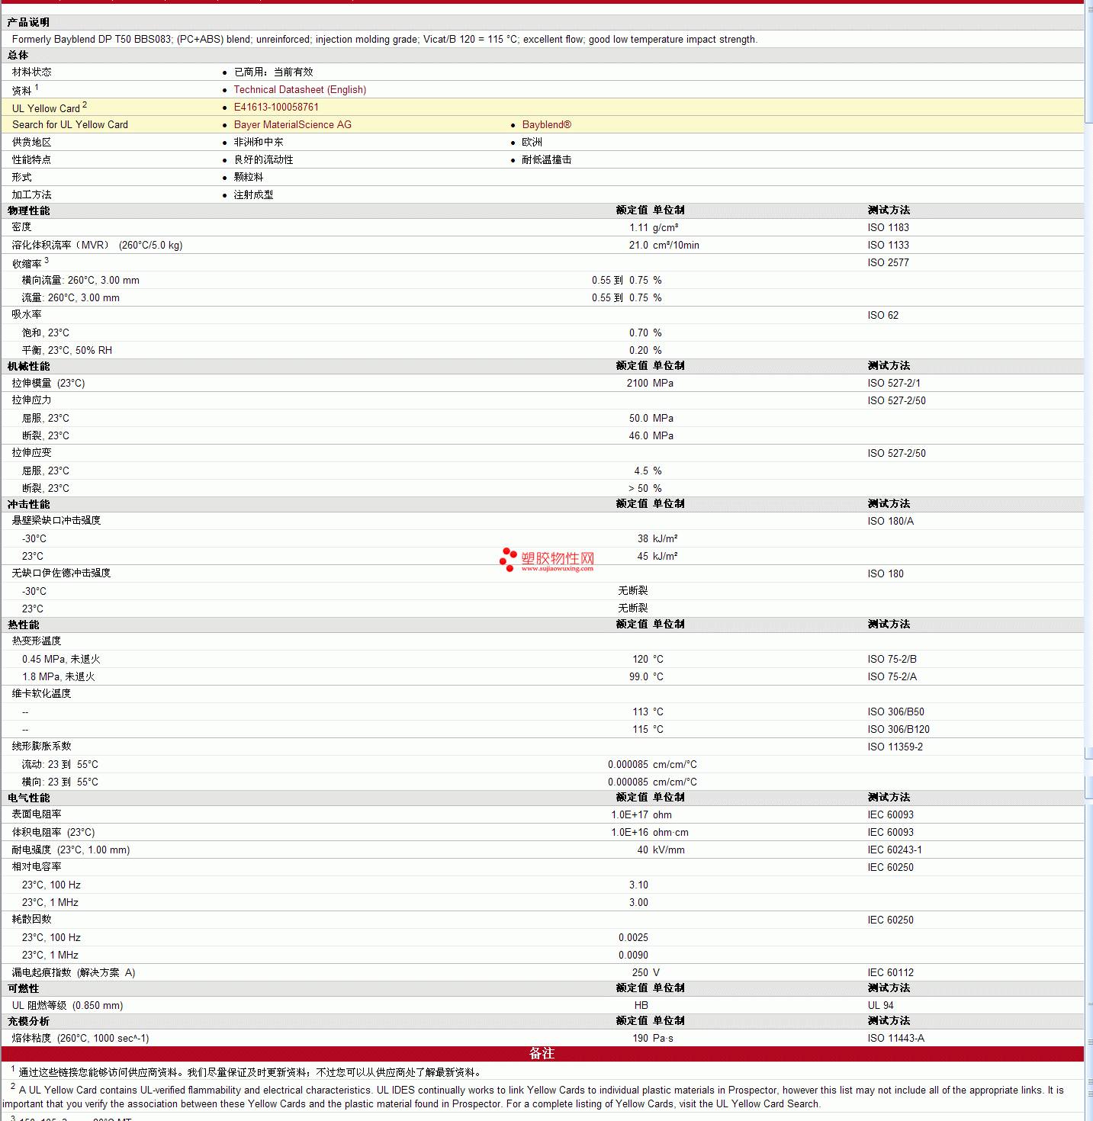Click test method 'ISO 1183'
This screenshot has width=1093, height=1121.
[x=888, y=228]
